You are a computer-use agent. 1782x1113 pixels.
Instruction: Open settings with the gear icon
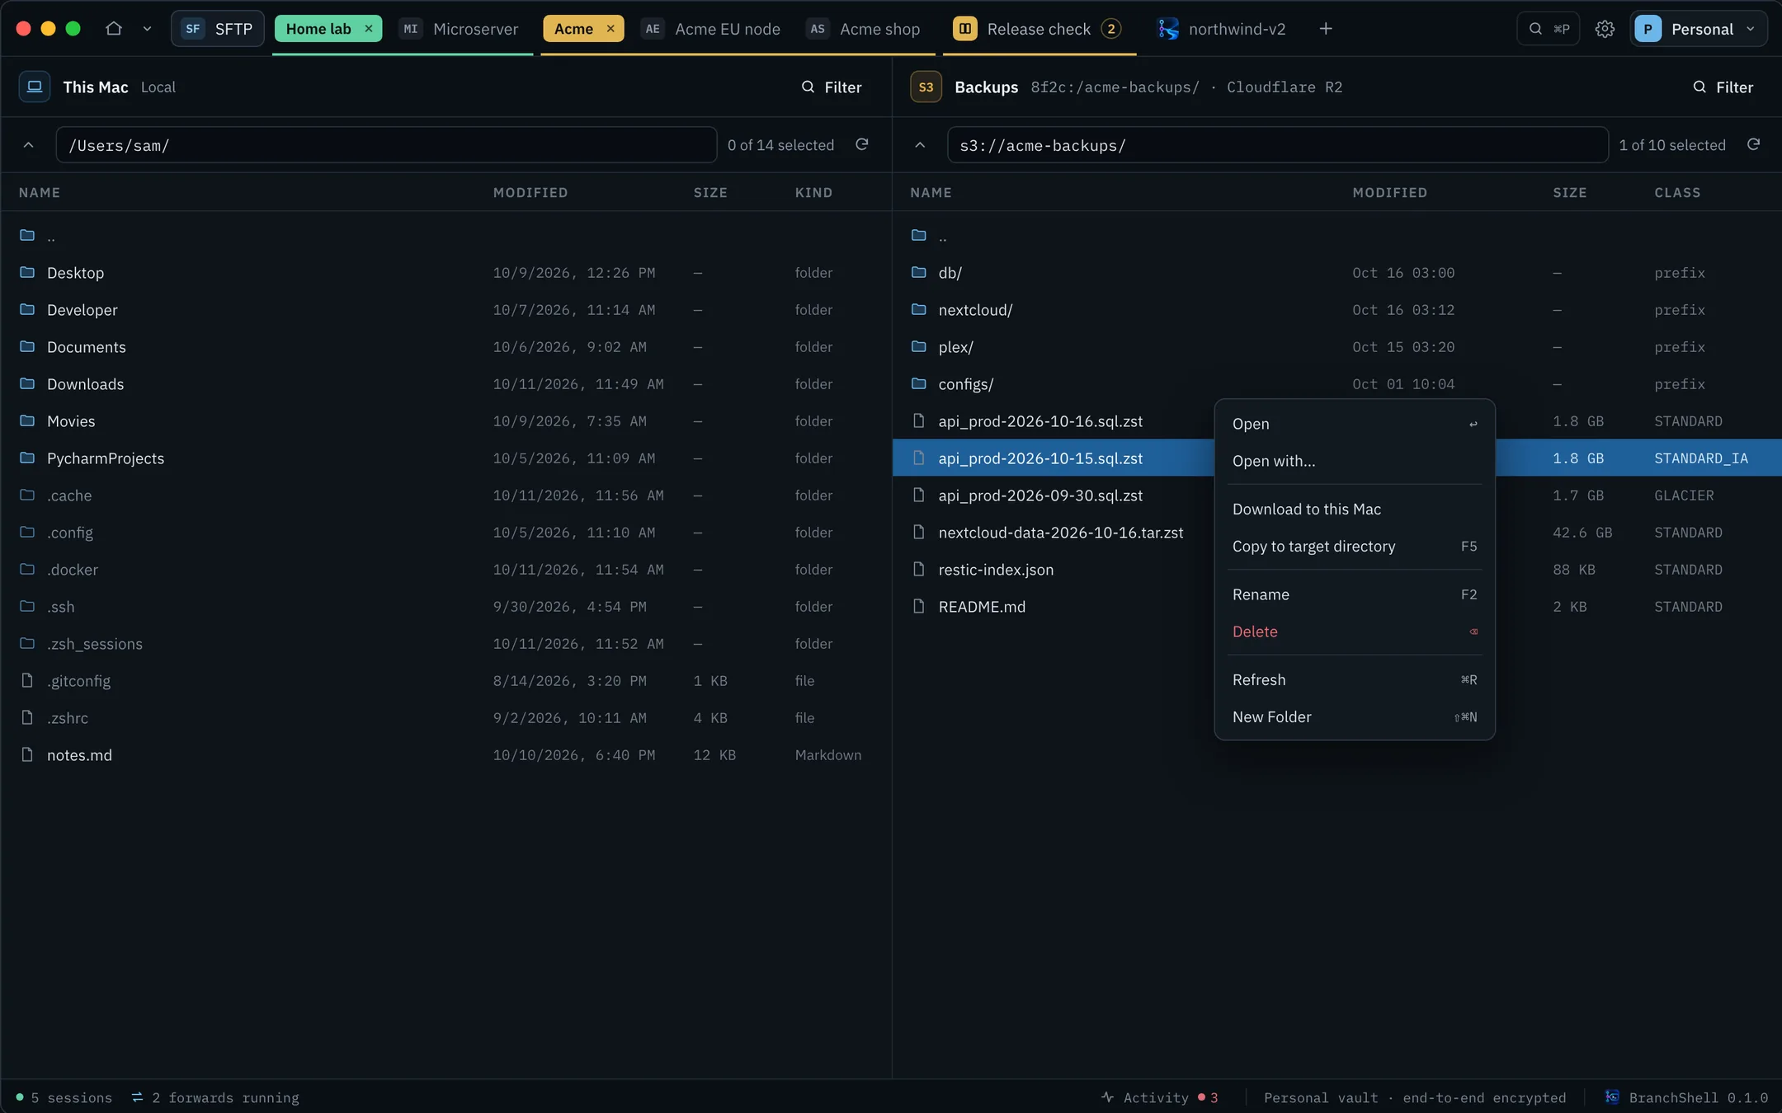pos(1605,29)
